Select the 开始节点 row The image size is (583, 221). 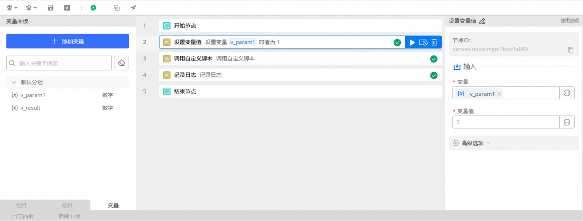pyautogui.click(x=300, y=26)
